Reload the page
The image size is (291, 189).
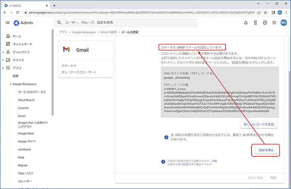(18, 12)
